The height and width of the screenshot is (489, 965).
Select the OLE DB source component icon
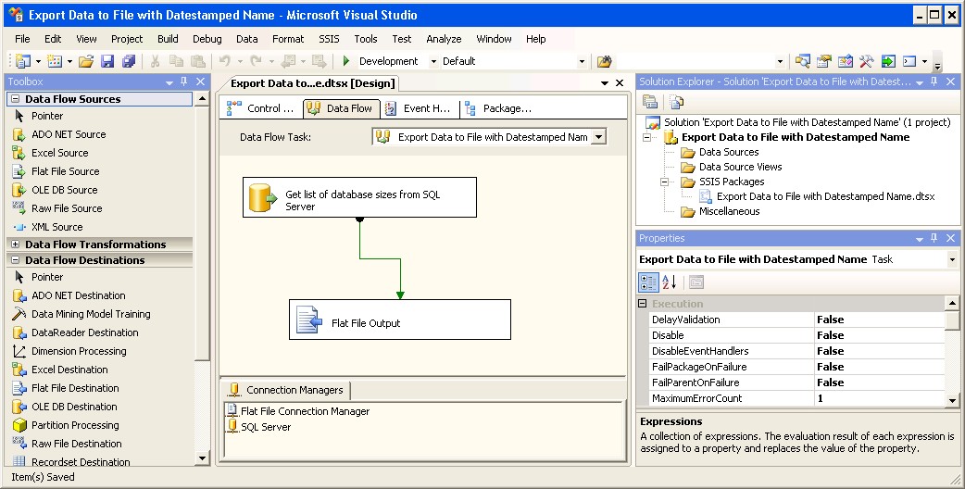click(x=263, y=197)
